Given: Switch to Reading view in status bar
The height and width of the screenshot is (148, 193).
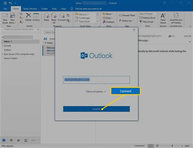Looking at the screenshot, I should pos(157,146).
